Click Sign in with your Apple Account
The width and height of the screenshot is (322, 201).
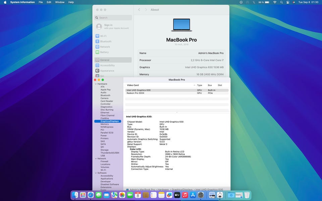113,26
